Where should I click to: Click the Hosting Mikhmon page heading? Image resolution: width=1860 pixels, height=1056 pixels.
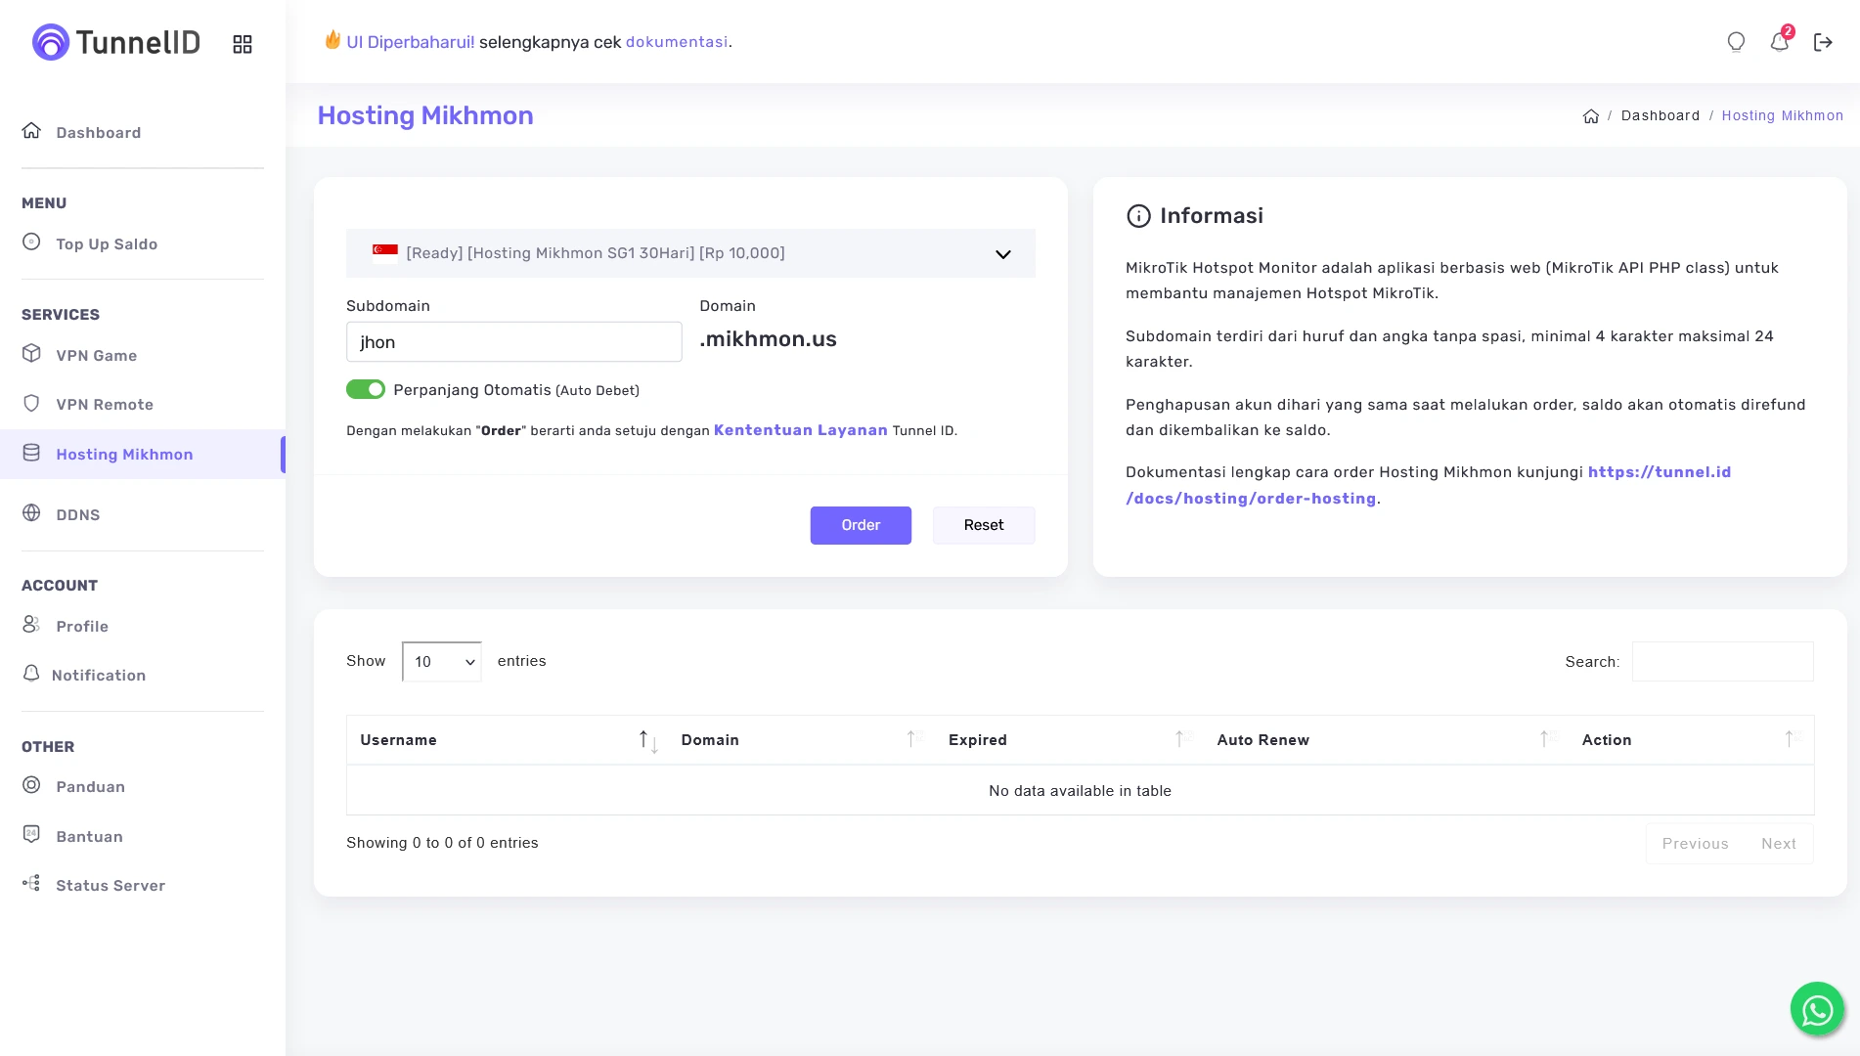[425, 115]
